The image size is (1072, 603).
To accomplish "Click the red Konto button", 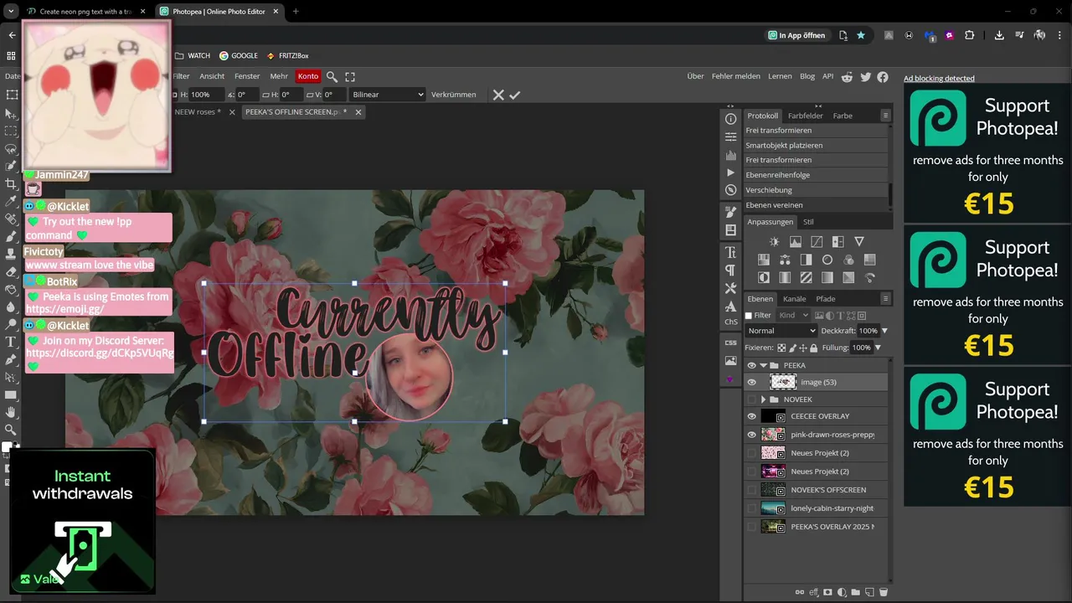I will point(308,76).
